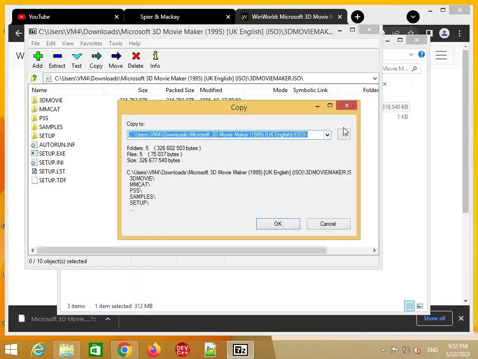
Task: Sort by the Modified column header
Action: coord(211,90)
